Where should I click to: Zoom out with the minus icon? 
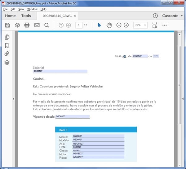pos(119,25)
